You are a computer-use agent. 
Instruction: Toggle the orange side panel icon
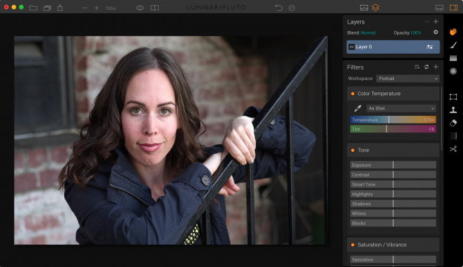point(453,8)
